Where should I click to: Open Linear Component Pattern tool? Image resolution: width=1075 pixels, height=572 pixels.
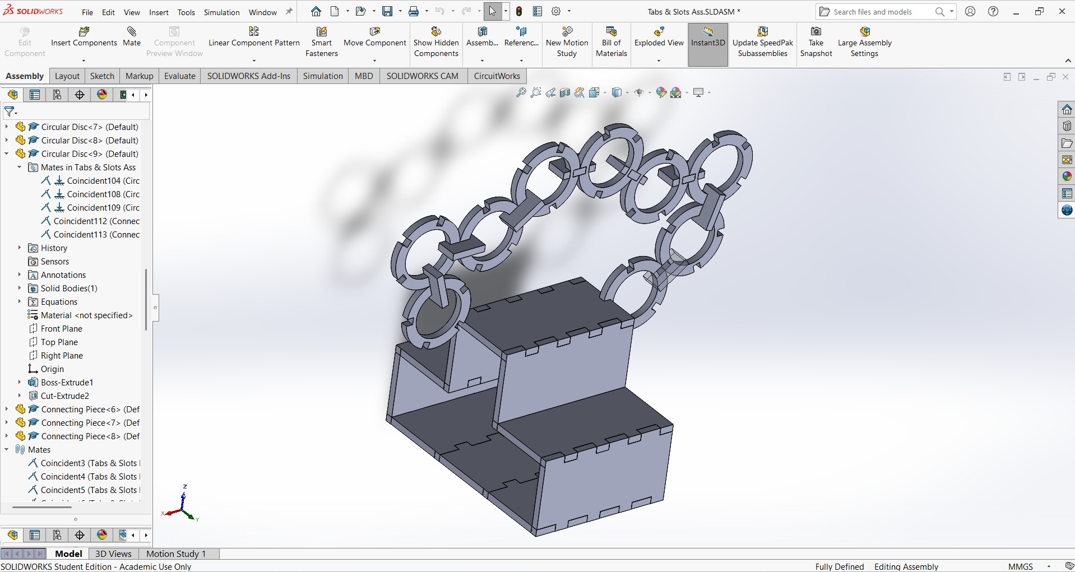pos(254,36)
